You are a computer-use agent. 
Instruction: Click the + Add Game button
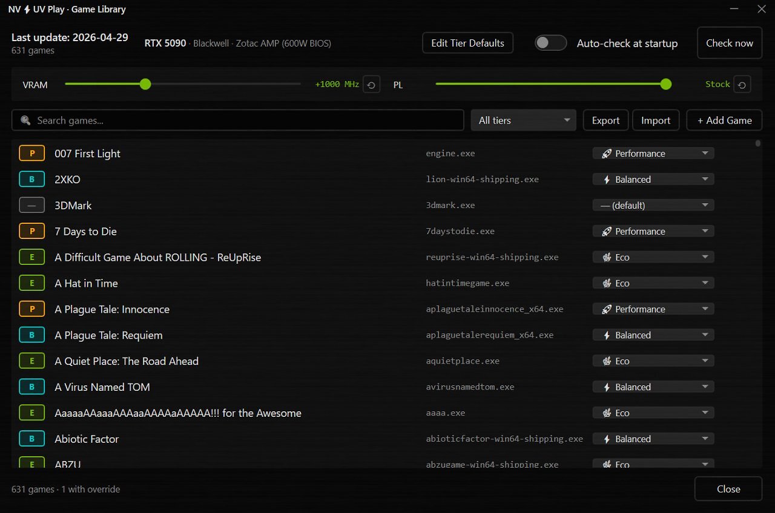coord(724,120)
